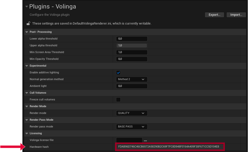This screenshot has height=152, width=248.
Task: Collapse the Post- Processing section
Action: [x=27, y=32]
